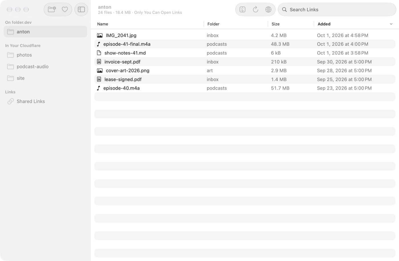
Task: Sort by the Name column header
Action: [x=103, y=24]
